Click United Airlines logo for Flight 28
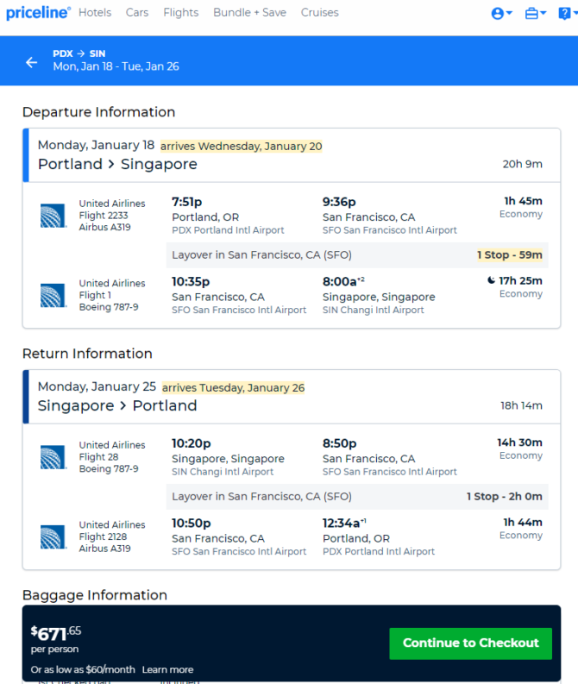This screenshot has width=578, height=684. tap(53, 457)
